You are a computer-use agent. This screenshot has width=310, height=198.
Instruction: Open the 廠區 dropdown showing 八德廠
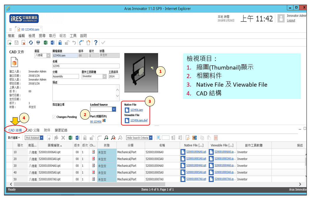[x=48, y=56]
